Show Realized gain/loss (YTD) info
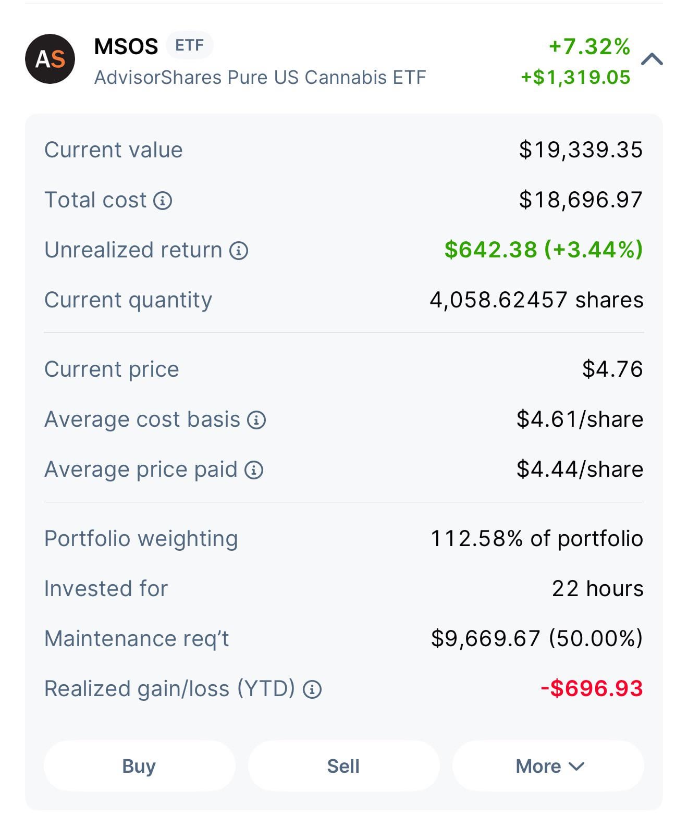 (312, 689)
